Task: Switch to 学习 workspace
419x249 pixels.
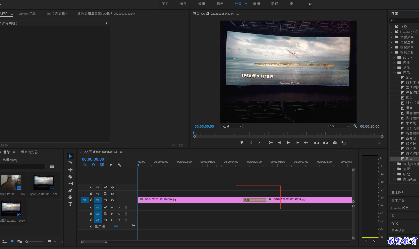Action: click(165, 4)
